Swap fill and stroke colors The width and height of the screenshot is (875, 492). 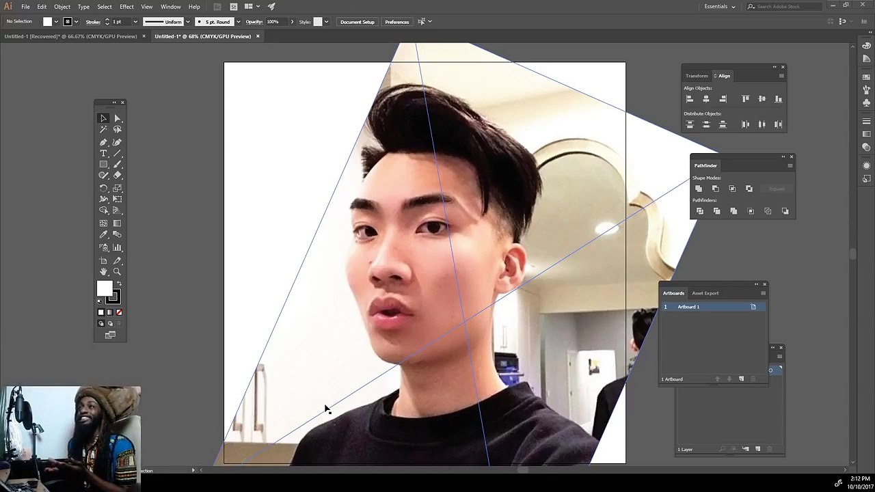point(119,283)
